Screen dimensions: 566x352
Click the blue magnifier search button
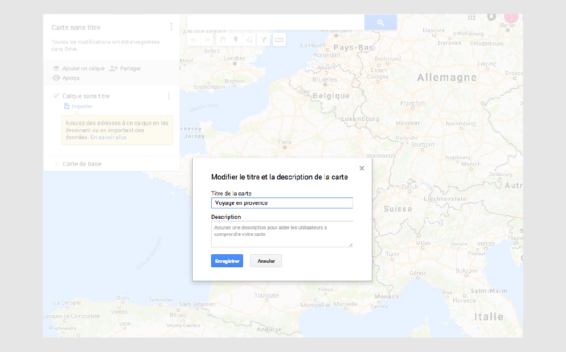(380, 22)
